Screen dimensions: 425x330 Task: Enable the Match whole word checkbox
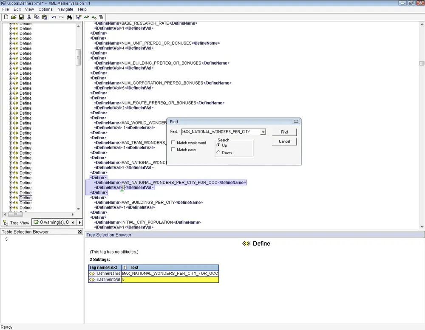173,143
